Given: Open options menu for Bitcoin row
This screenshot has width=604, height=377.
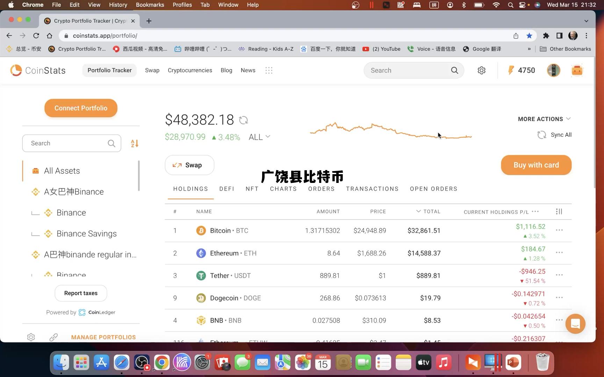Looking at the screenshot, I should pos(559,230).
